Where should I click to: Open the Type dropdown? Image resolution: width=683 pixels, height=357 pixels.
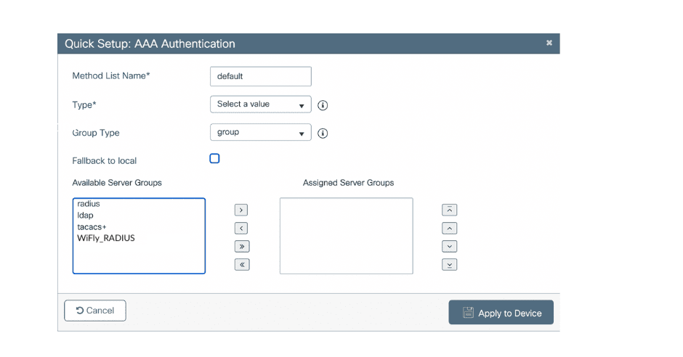point(260,104)
